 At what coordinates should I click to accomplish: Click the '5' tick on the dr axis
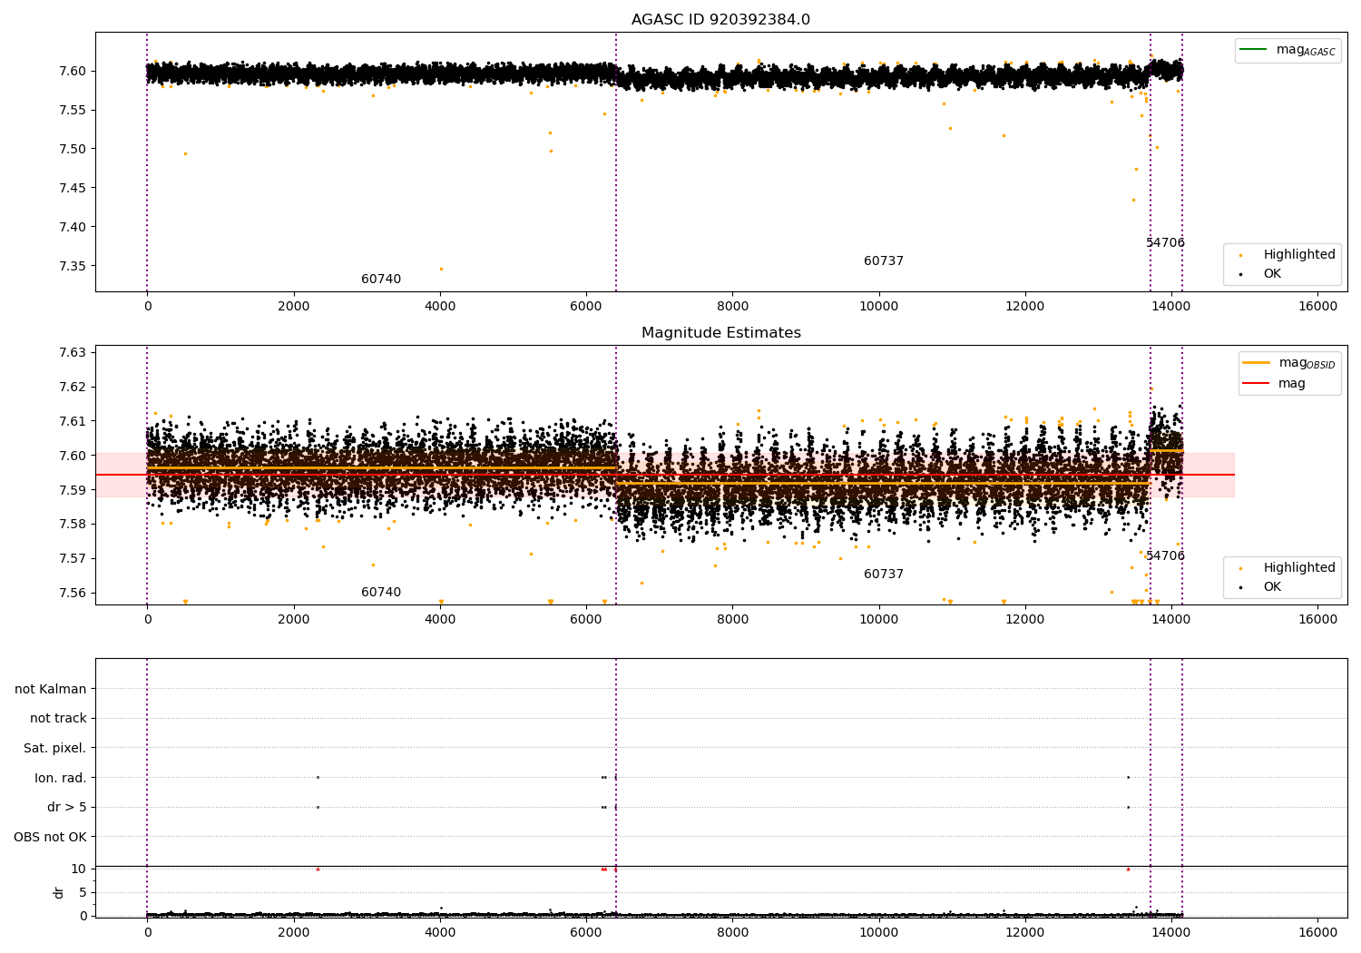[x=83, y=892]
